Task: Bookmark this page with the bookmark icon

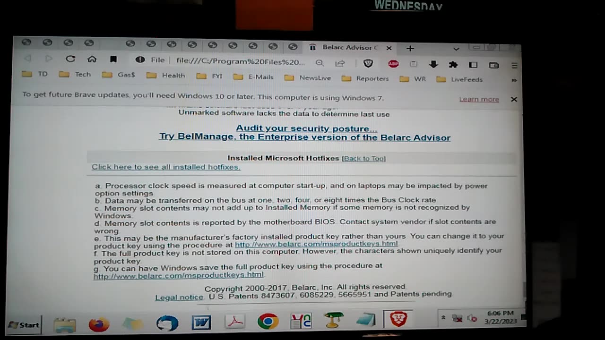Action: coord(113,59)
